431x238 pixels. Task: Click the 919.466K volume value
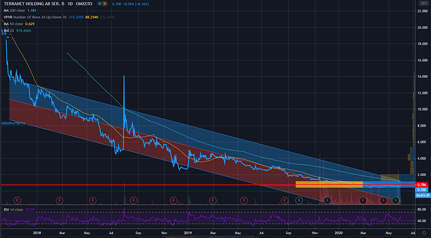click(x=24, y=31)
